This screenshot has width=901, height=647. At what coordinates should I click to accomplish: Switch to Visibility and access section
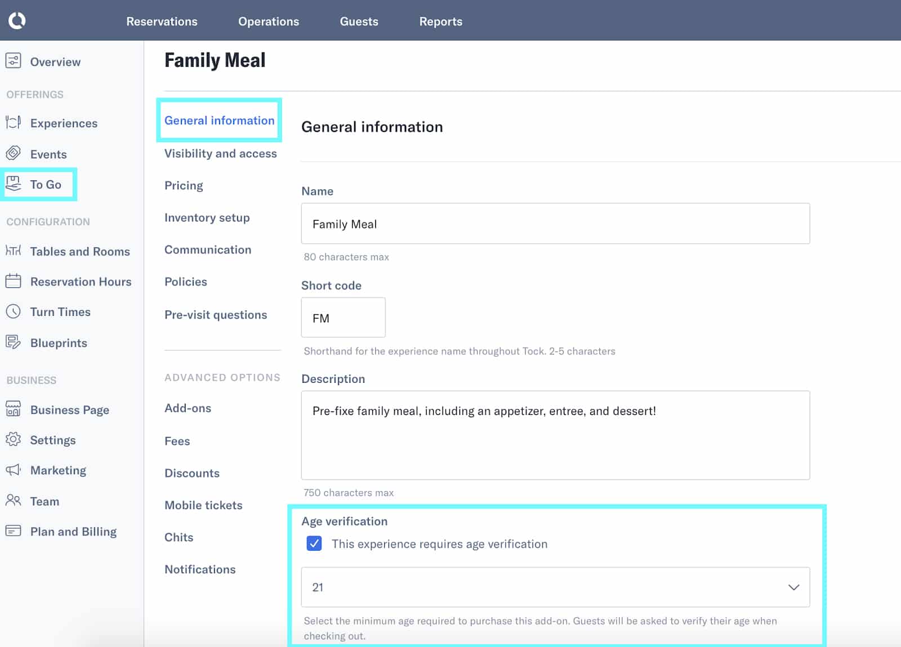click(x=221, y=153)
